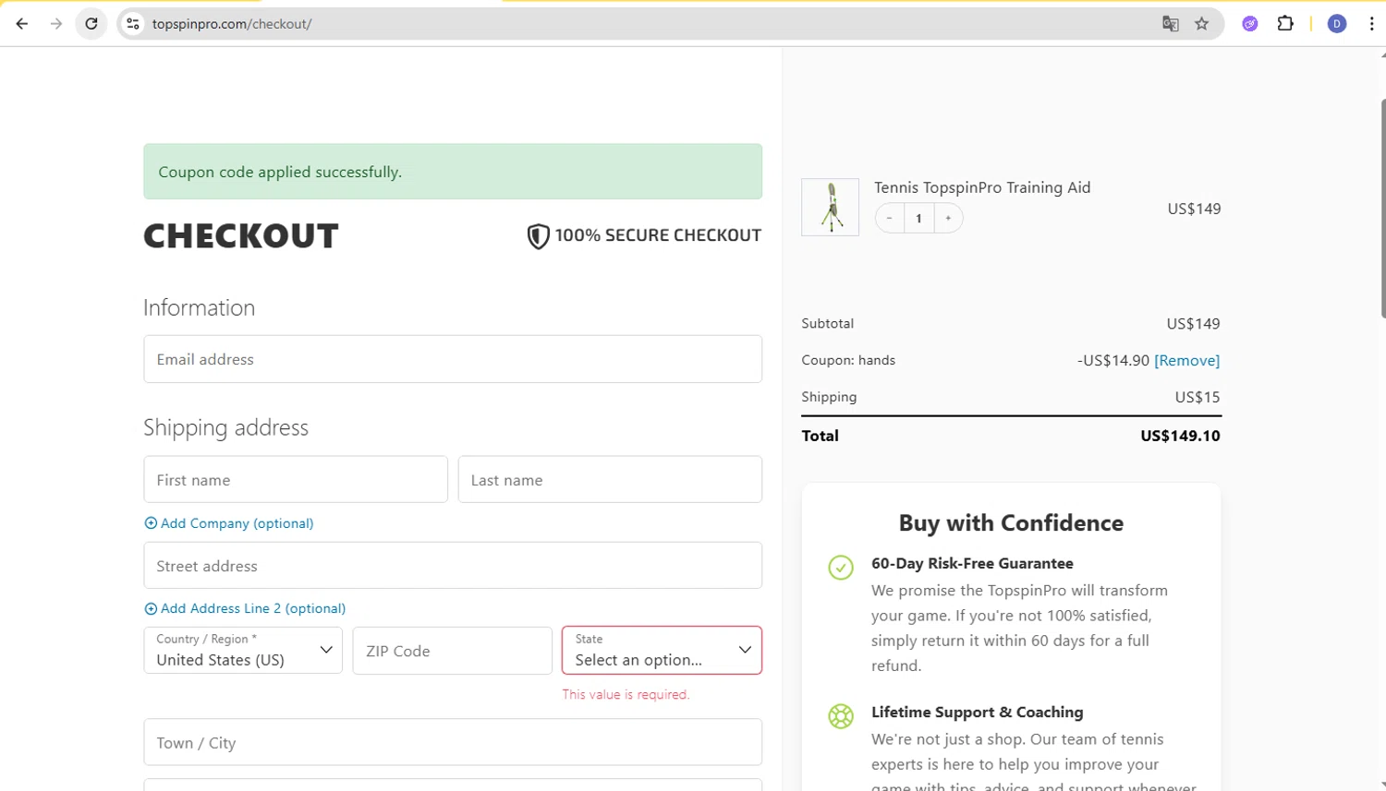Decrease product quantity with minus button

coord(889,218)
